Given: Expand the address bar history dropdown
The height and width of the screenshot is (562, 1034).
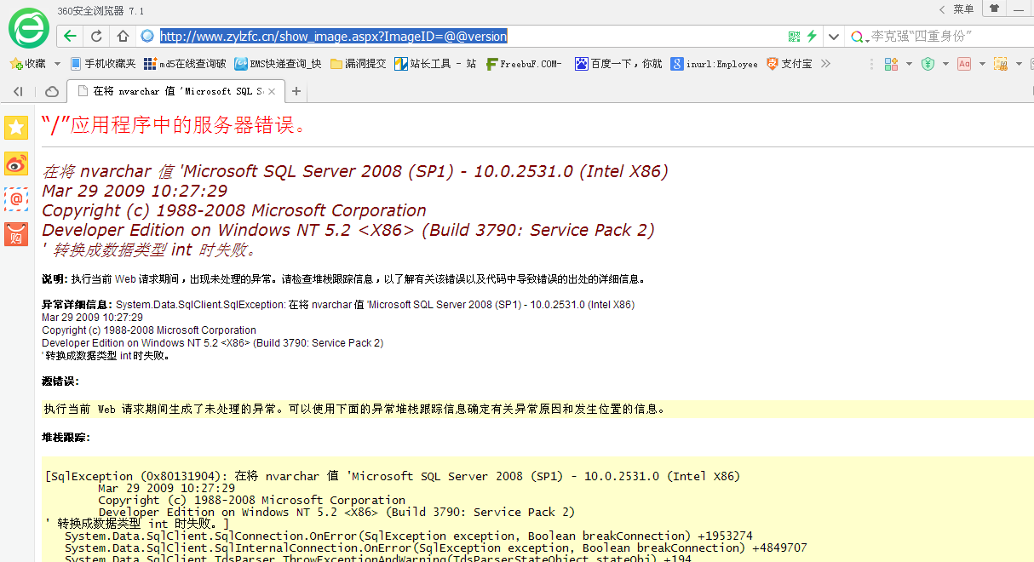Looking at the screenshot, I should (x=834, y=37).
